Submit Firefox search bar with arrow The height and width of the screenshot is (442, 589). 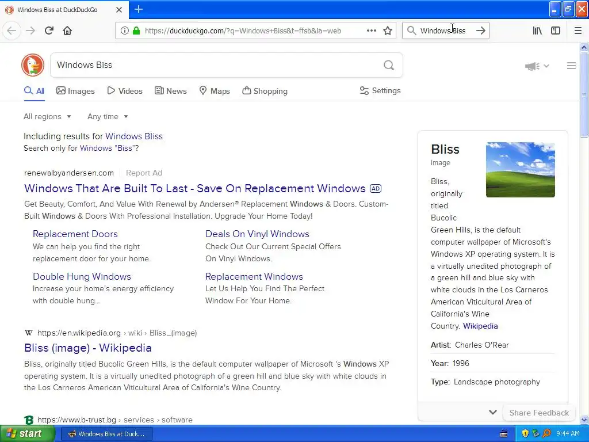click(x=481, y=31)
